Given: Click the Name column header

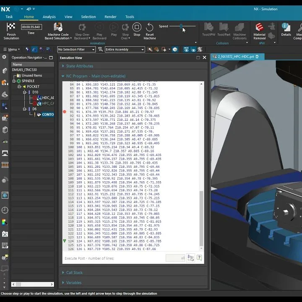Looking at the screenshot, I should pyautogui.click(x=33, y=65).
